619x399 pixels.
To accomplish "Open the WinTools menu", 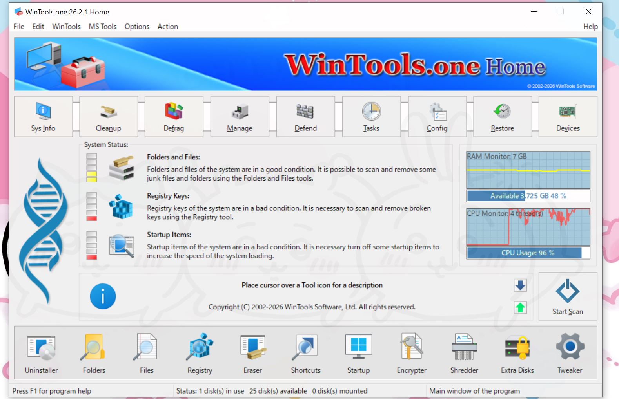I will (x=66, y=26).
